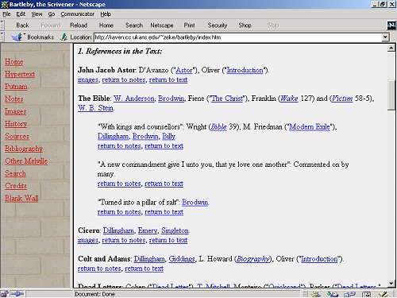Open the Help menu
The image size is (397, 298).
tap(106, 14)
